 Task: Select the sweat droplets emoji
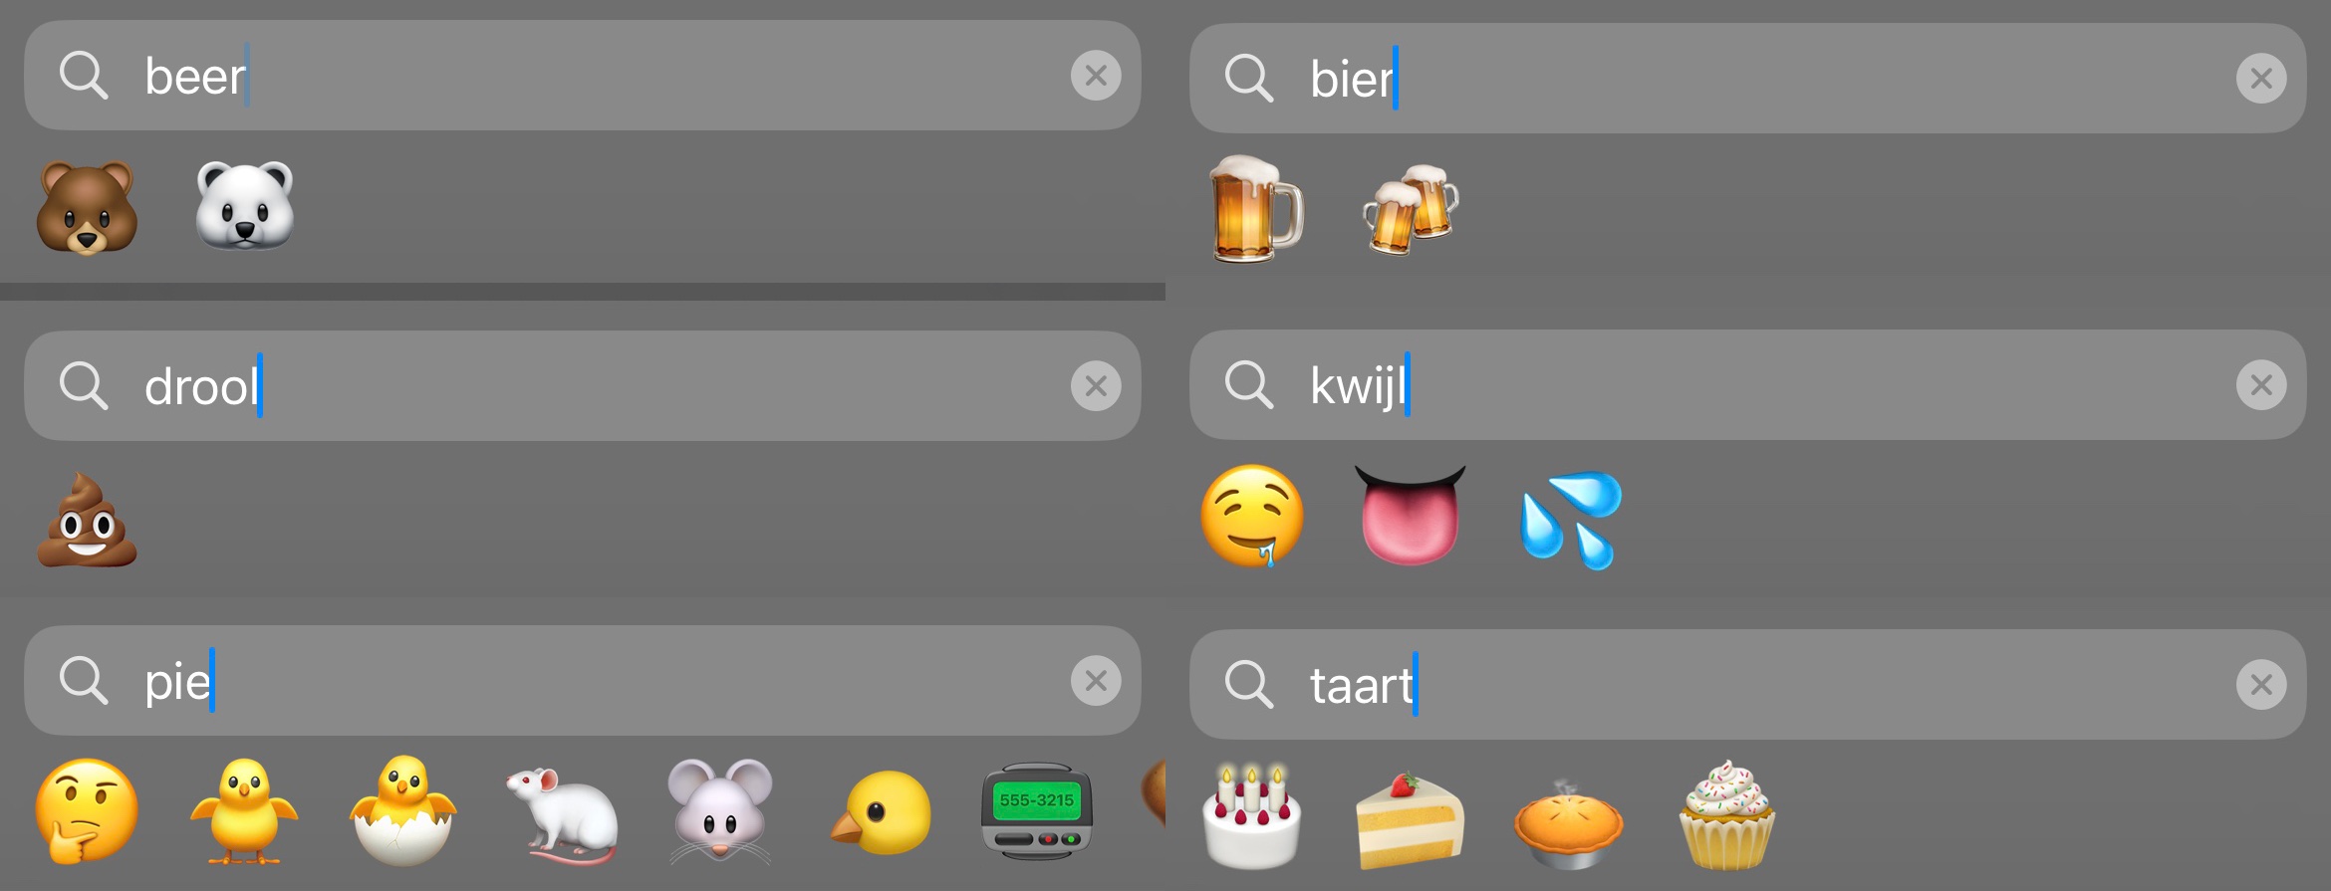[x=1571, y=520]
